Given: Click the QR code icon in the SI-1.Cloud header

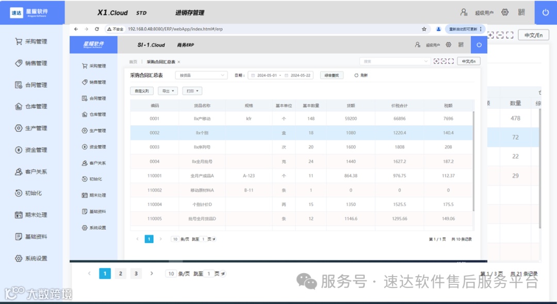Looking at the screenshot, I should point(461,45).
